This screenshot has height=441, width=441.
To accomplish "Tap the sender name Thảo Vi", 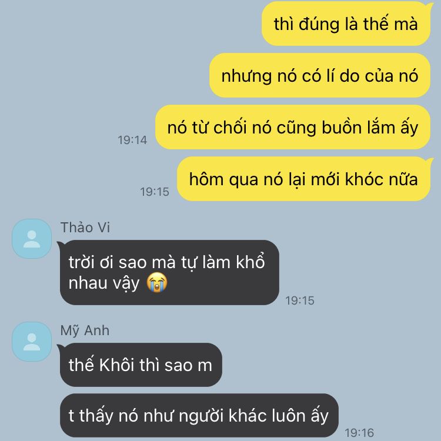I will [85, 227].
